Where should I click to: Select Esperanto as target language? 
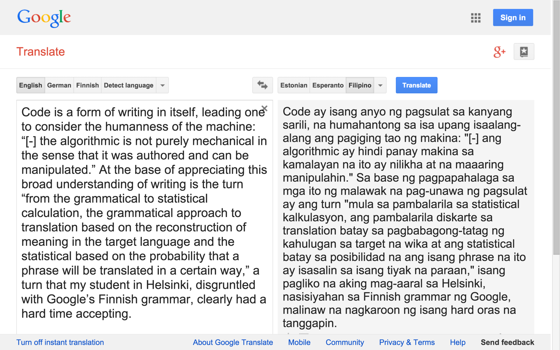pos(328,85)
